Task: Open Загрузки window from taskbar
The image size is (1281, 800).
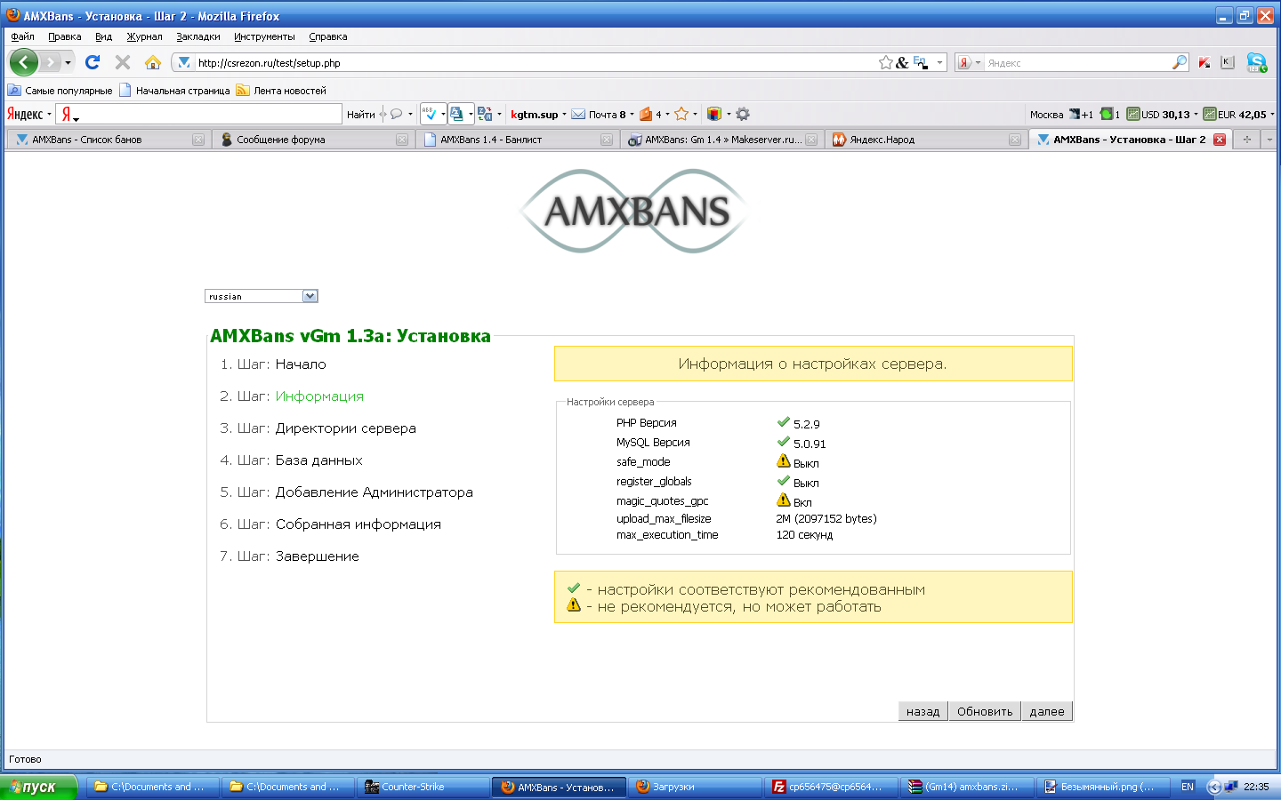Action: tap(694, 787)
